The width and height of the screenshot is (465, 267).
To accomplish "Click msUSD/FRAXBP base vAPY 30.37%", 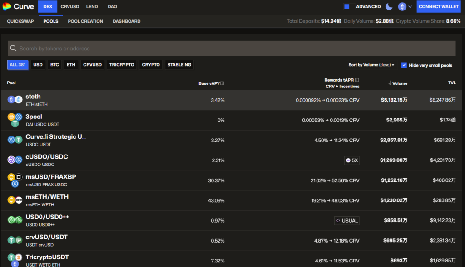I will click(216, 180).
